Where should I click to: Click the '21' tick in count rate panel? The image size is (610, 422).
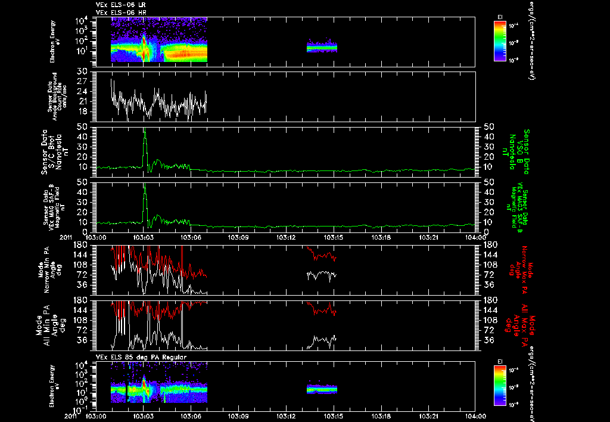click(82, 101)
